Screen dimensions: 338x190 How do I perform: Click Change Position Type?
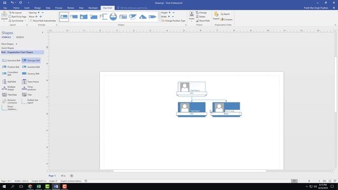coord(173,21)
